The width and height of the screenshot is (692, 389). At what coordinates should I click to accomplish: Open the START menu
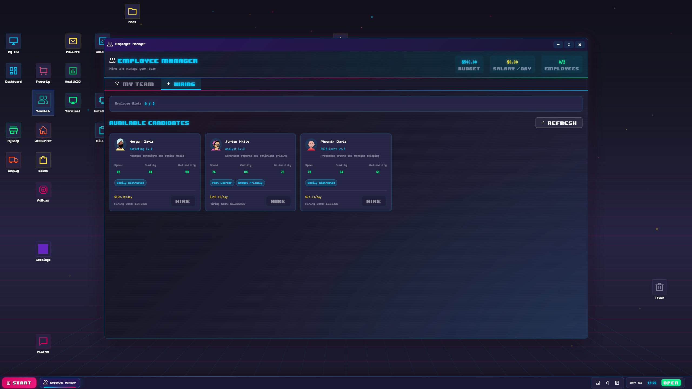point(19,383)
